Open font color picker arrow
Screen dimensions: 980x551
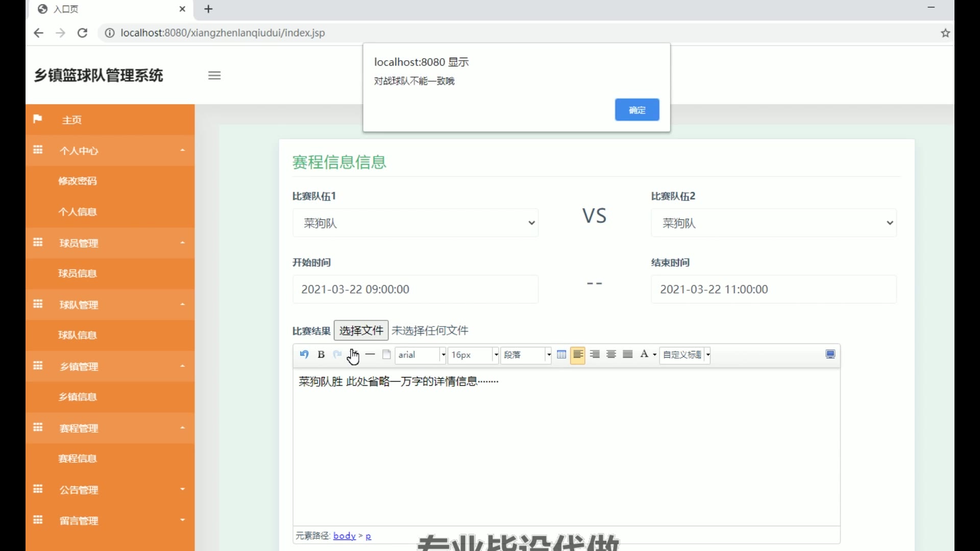click(655, 355)
